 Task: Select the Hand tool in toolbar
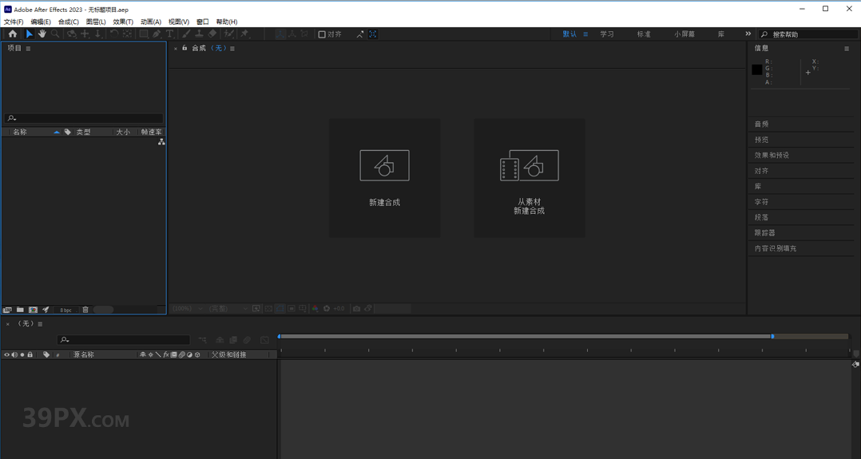42,34
